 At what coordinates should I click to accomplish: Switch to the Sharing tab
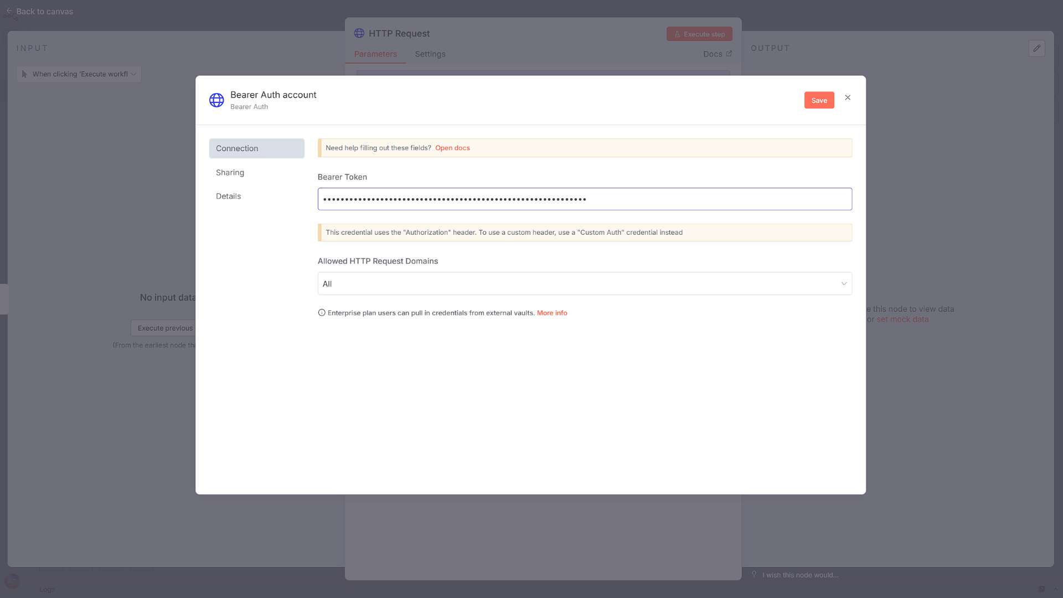coord(230,172)
